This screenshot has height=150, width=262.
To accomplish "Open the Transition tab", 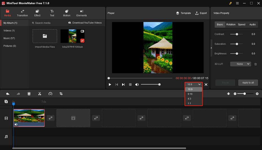I will [x=22, y=13].
